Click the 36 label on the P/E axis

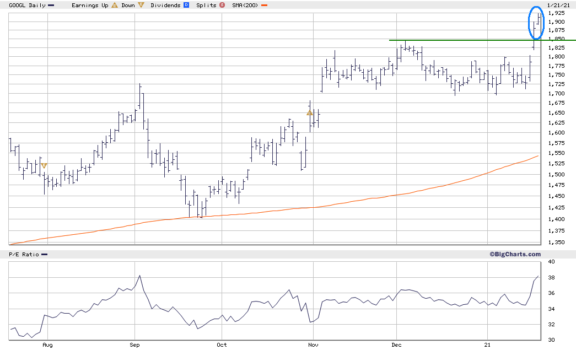coord(551,293)
